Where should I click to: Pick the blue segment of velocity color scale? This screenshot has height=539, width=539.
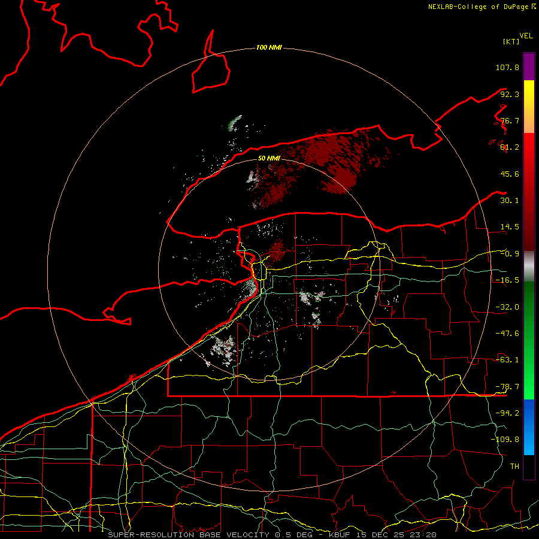pyautogui.click(x=529, y=427)
